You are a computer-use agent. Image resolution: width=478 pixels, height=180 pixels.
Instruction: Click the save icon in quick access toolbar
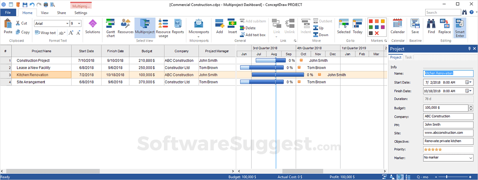pos(25,5)
